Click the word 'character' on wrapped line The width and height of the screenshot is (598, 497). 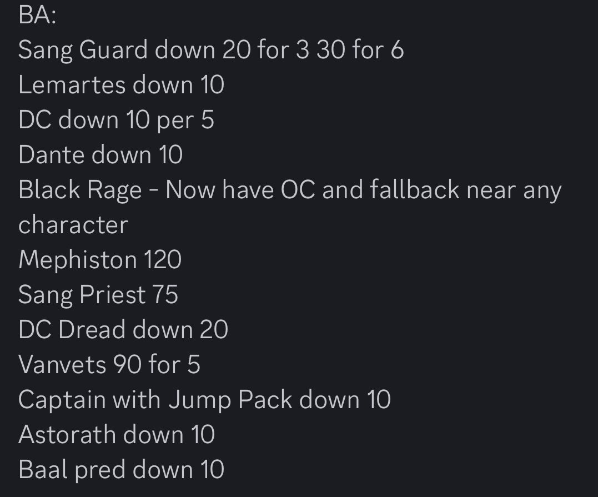point(73,225)
